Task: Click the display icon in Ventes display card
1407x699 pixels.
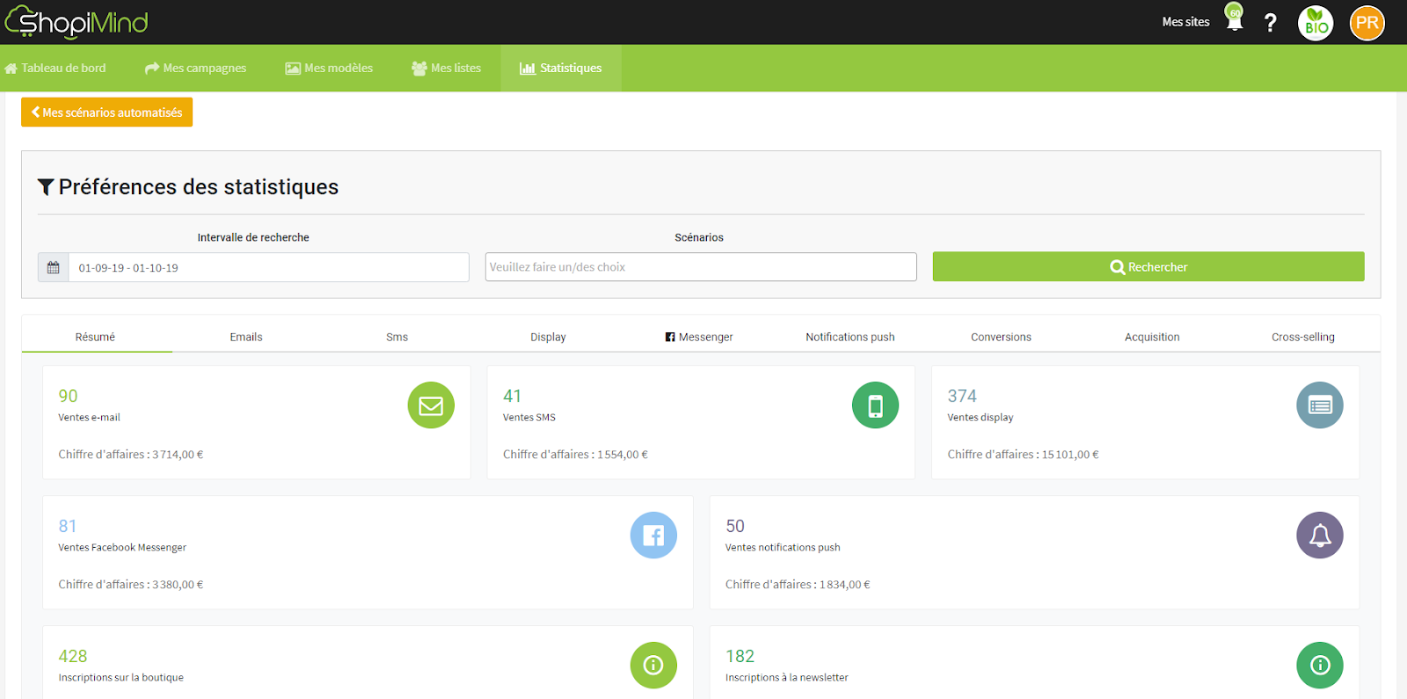Action: (1320, 405)
